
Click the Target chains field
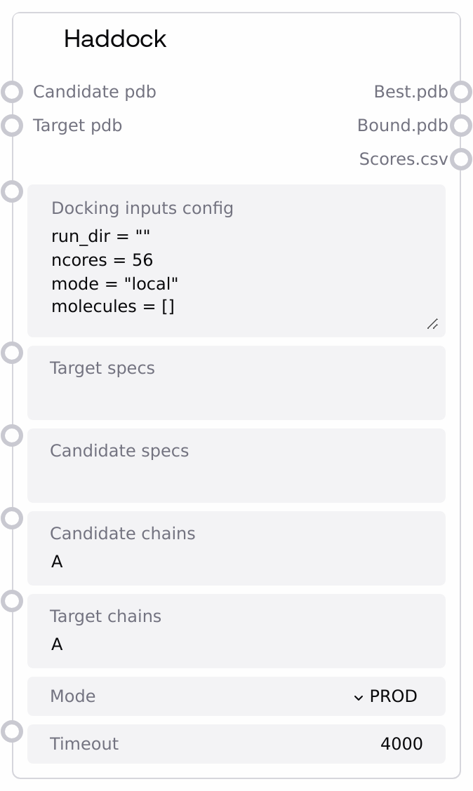pos(236,644)
